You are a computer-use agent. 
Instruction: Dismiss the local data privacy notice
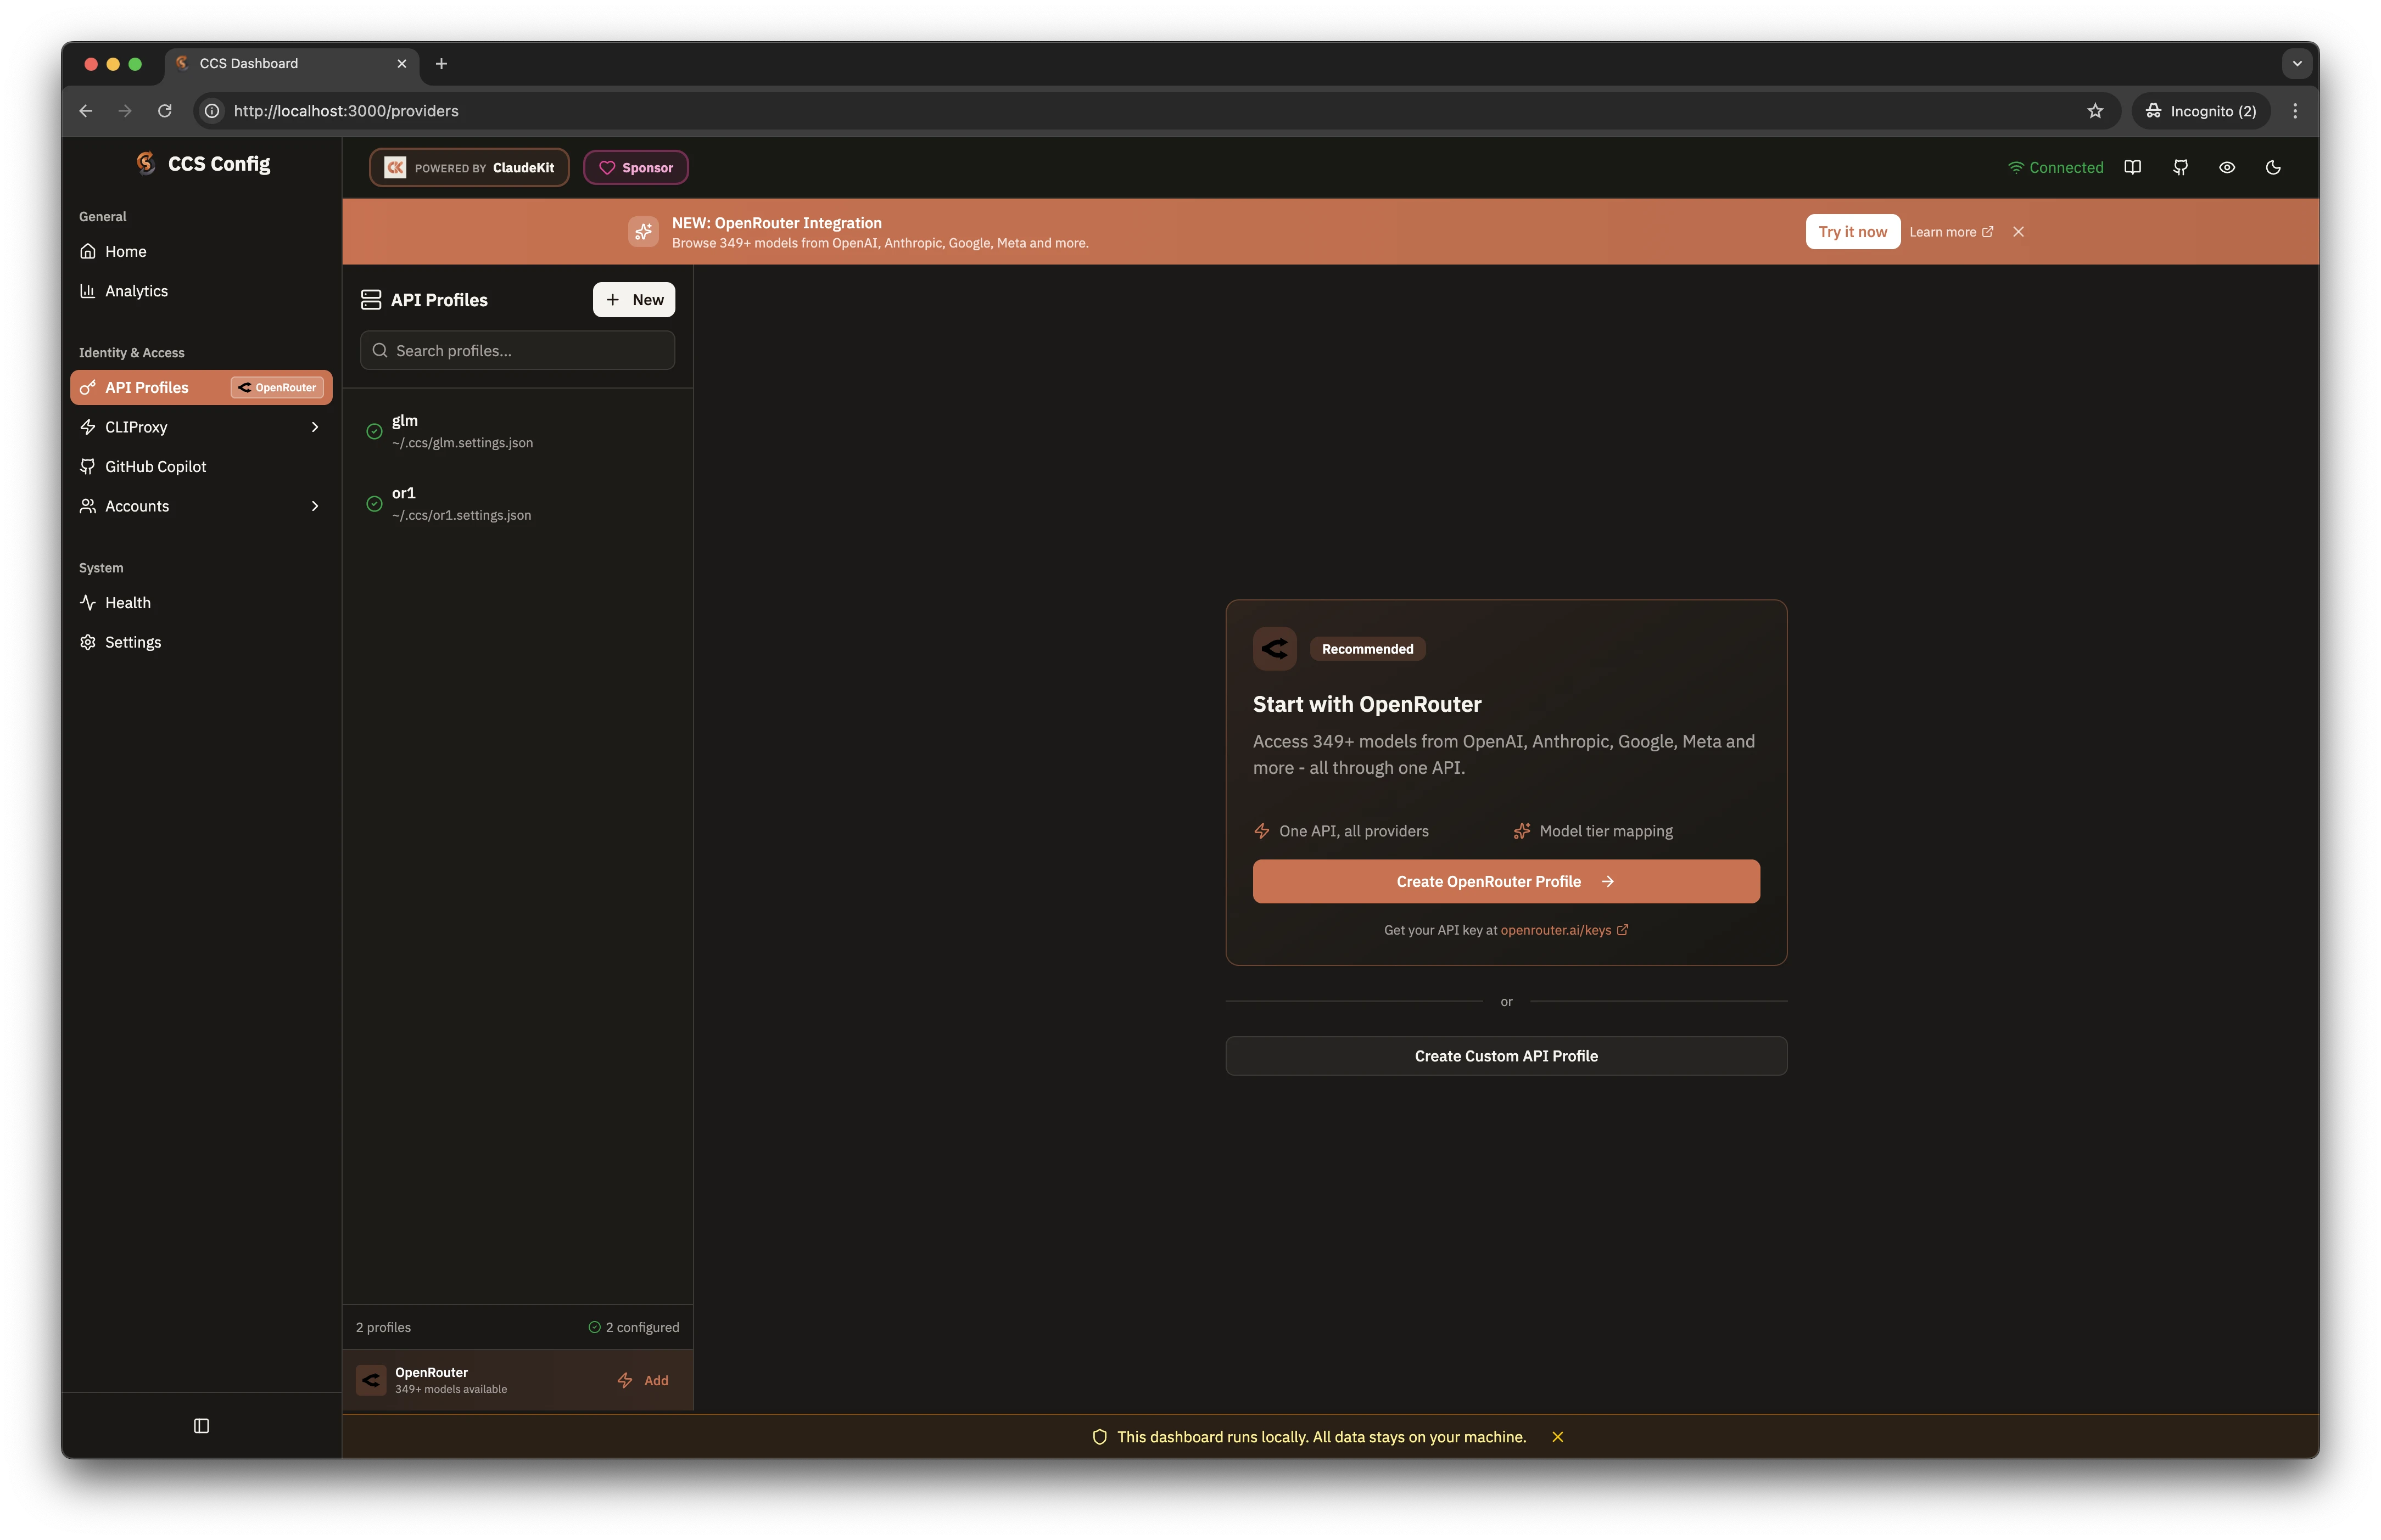click(1558, 1436)
